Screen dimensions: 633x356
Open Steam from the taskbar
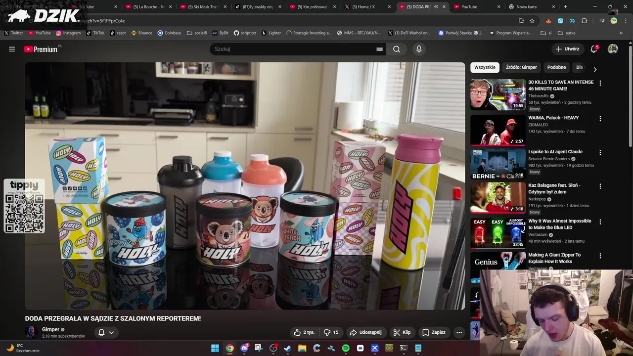click(288, 348)
